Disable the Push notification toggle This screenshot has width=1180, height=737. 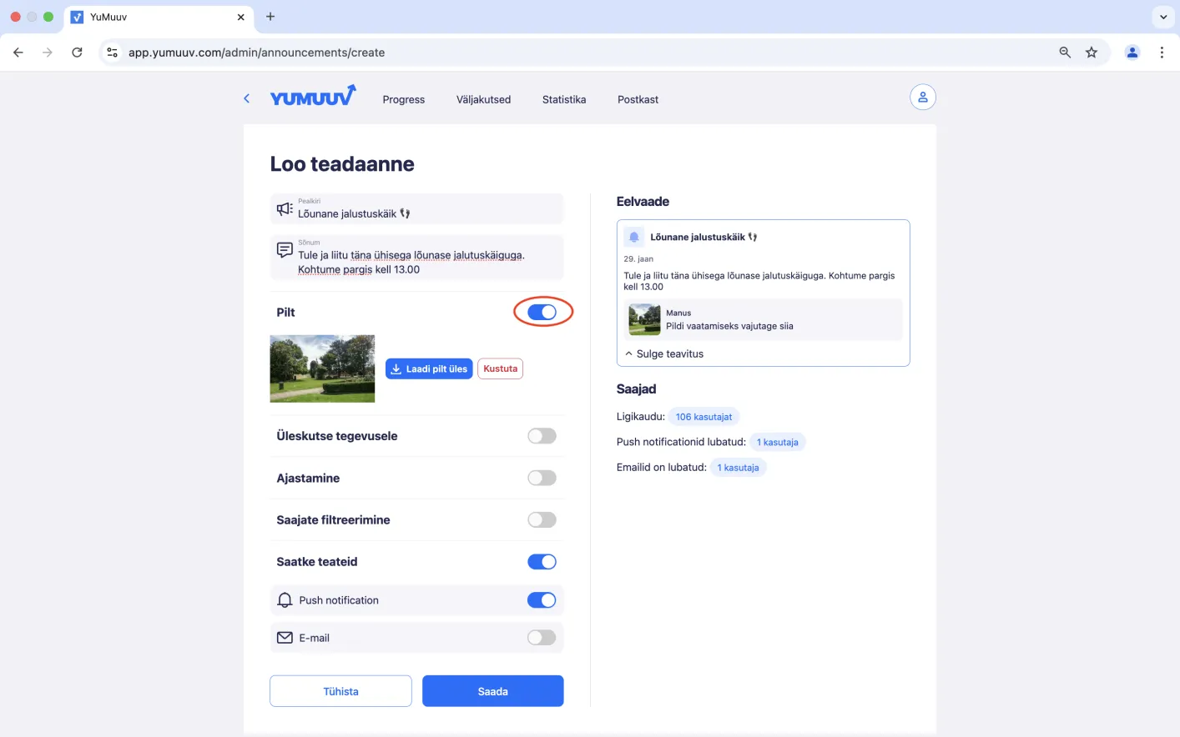(542, 600)
